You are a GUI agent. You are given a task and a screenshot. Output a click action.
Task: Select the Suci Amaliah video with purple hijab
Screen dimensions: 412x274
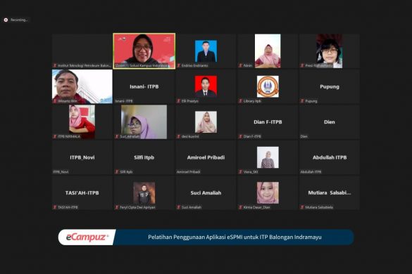[x=144, y=122]
